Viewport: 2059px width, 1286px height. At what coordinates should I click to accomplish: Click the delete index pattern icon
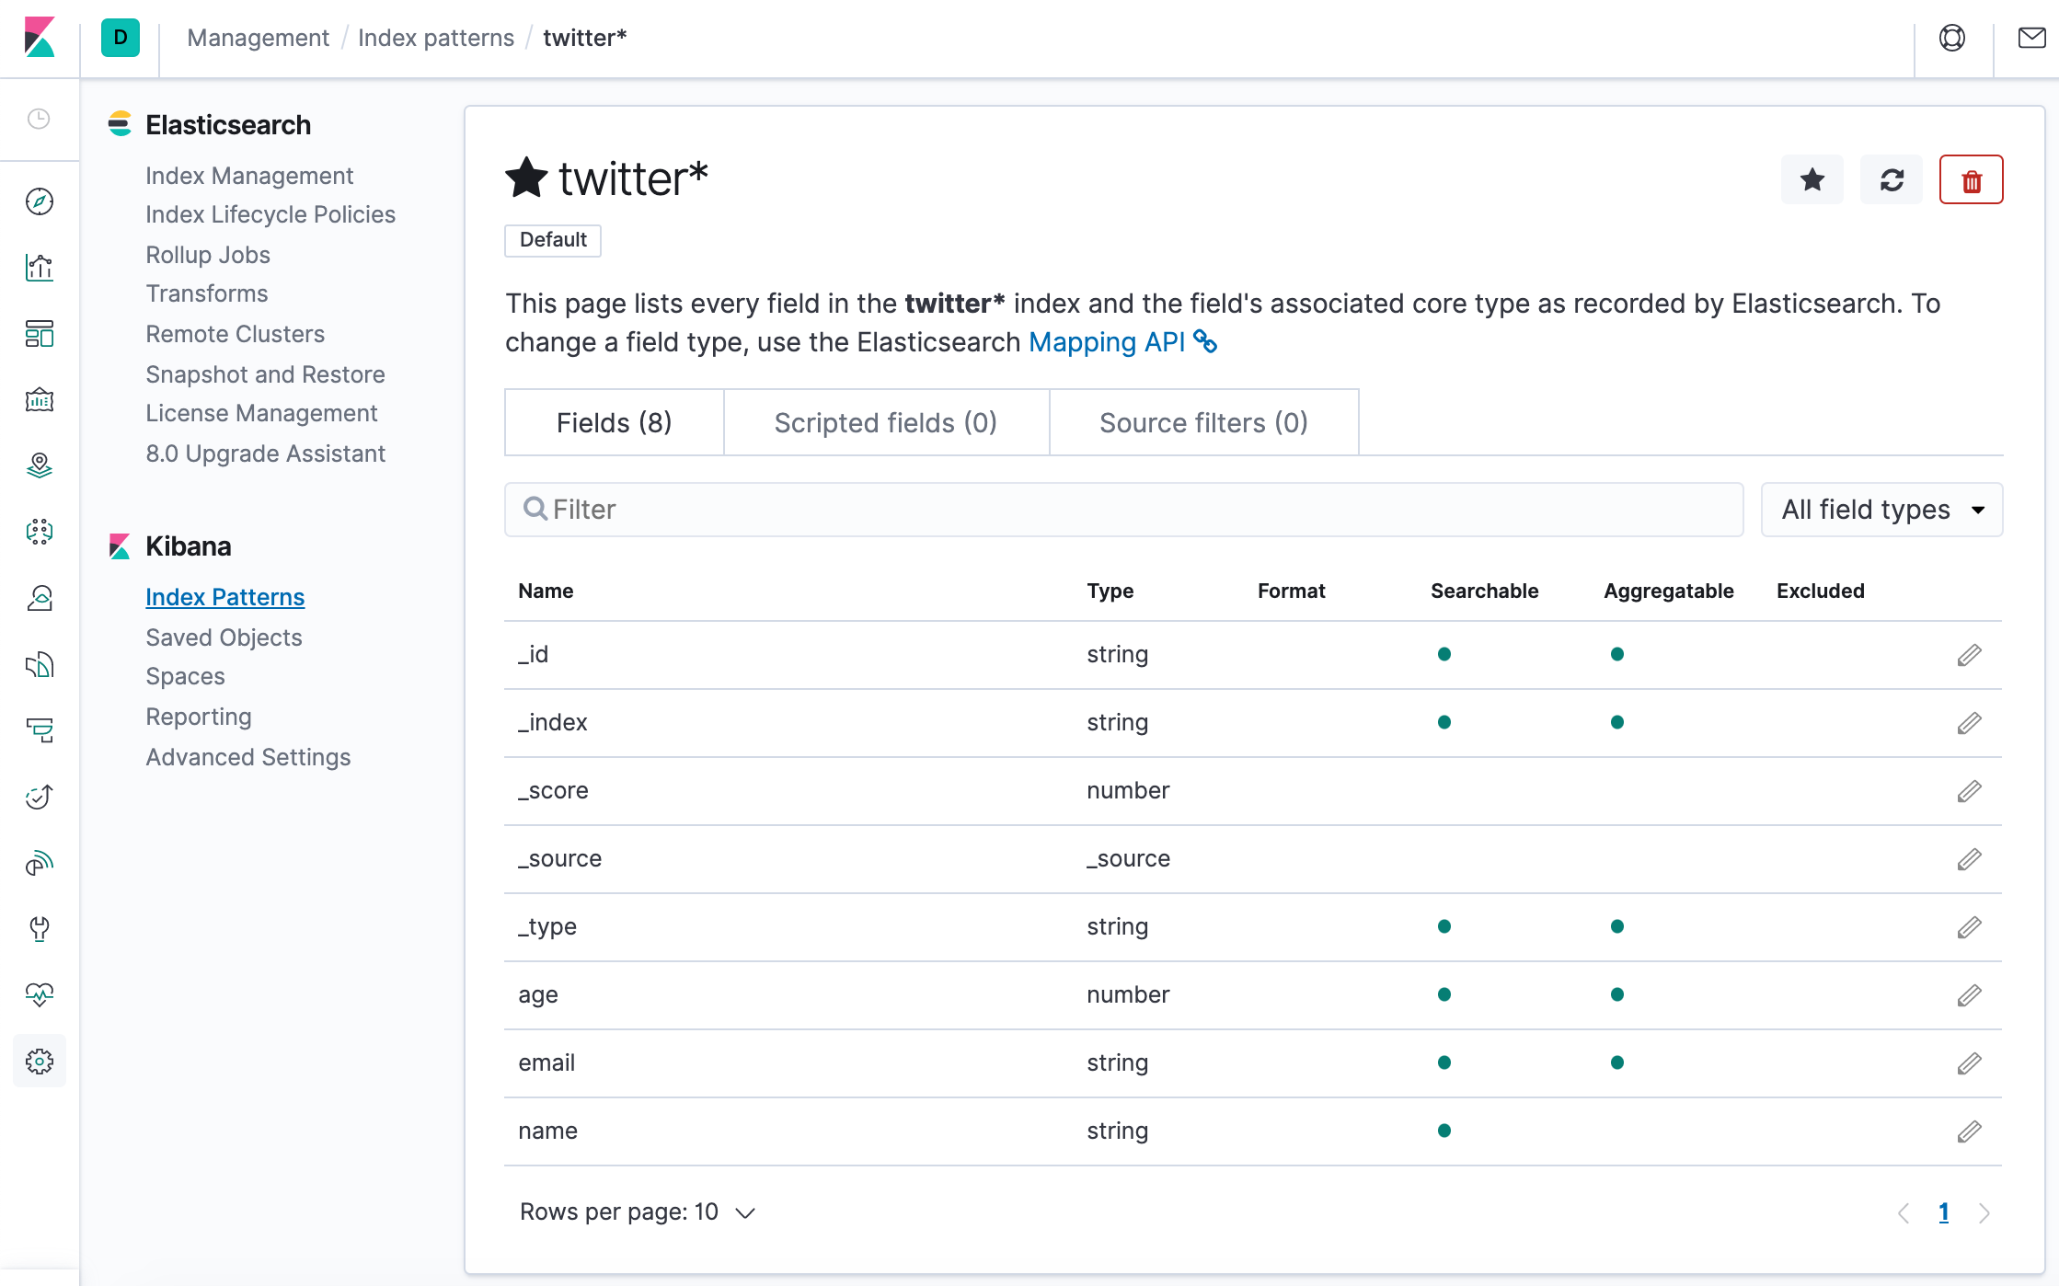pyautogui.click(x=1970, y=179)
